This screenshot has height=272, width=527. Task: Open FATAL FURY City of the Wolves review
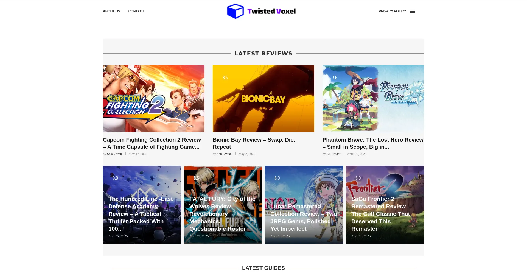[x=223, y=205]
